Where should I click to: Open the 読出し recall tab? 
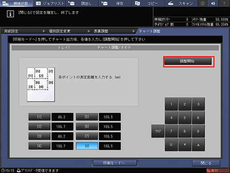tap(82, 3)
